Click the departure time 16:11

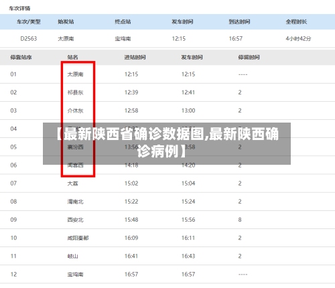coord(188,238)
